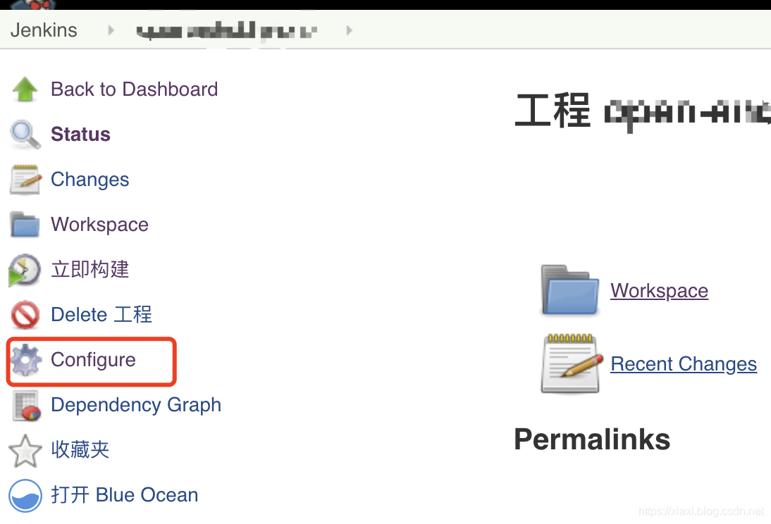Screen dimensions: 771x524
Task: Open the Changes link in sidebar
Action: click(x=90, y=180)
